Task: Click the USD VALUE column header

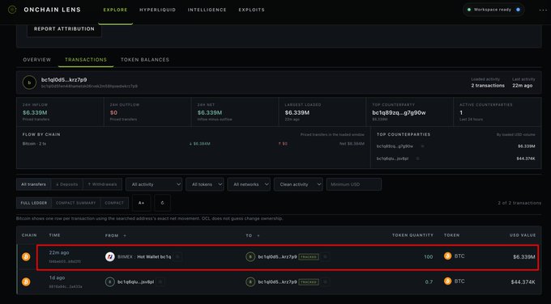Action: pos(523,235)
